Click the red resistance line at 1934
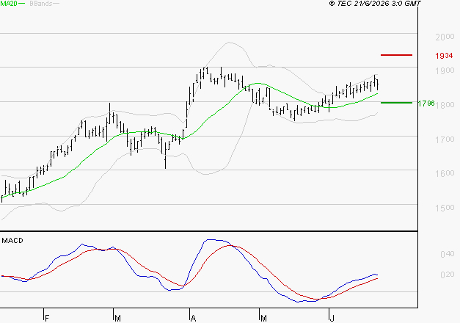460x323 pixels. click(396, 55)
